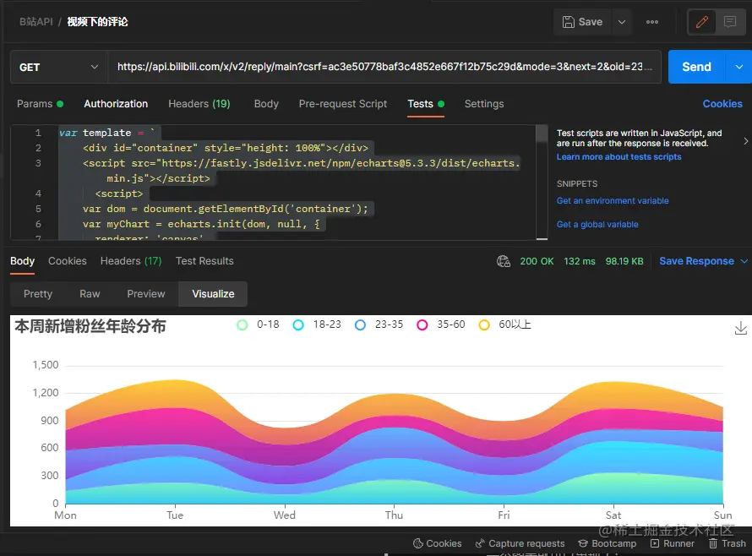Insert Get a global variable snippet
The image size is (752, 556).
(597, 224)
